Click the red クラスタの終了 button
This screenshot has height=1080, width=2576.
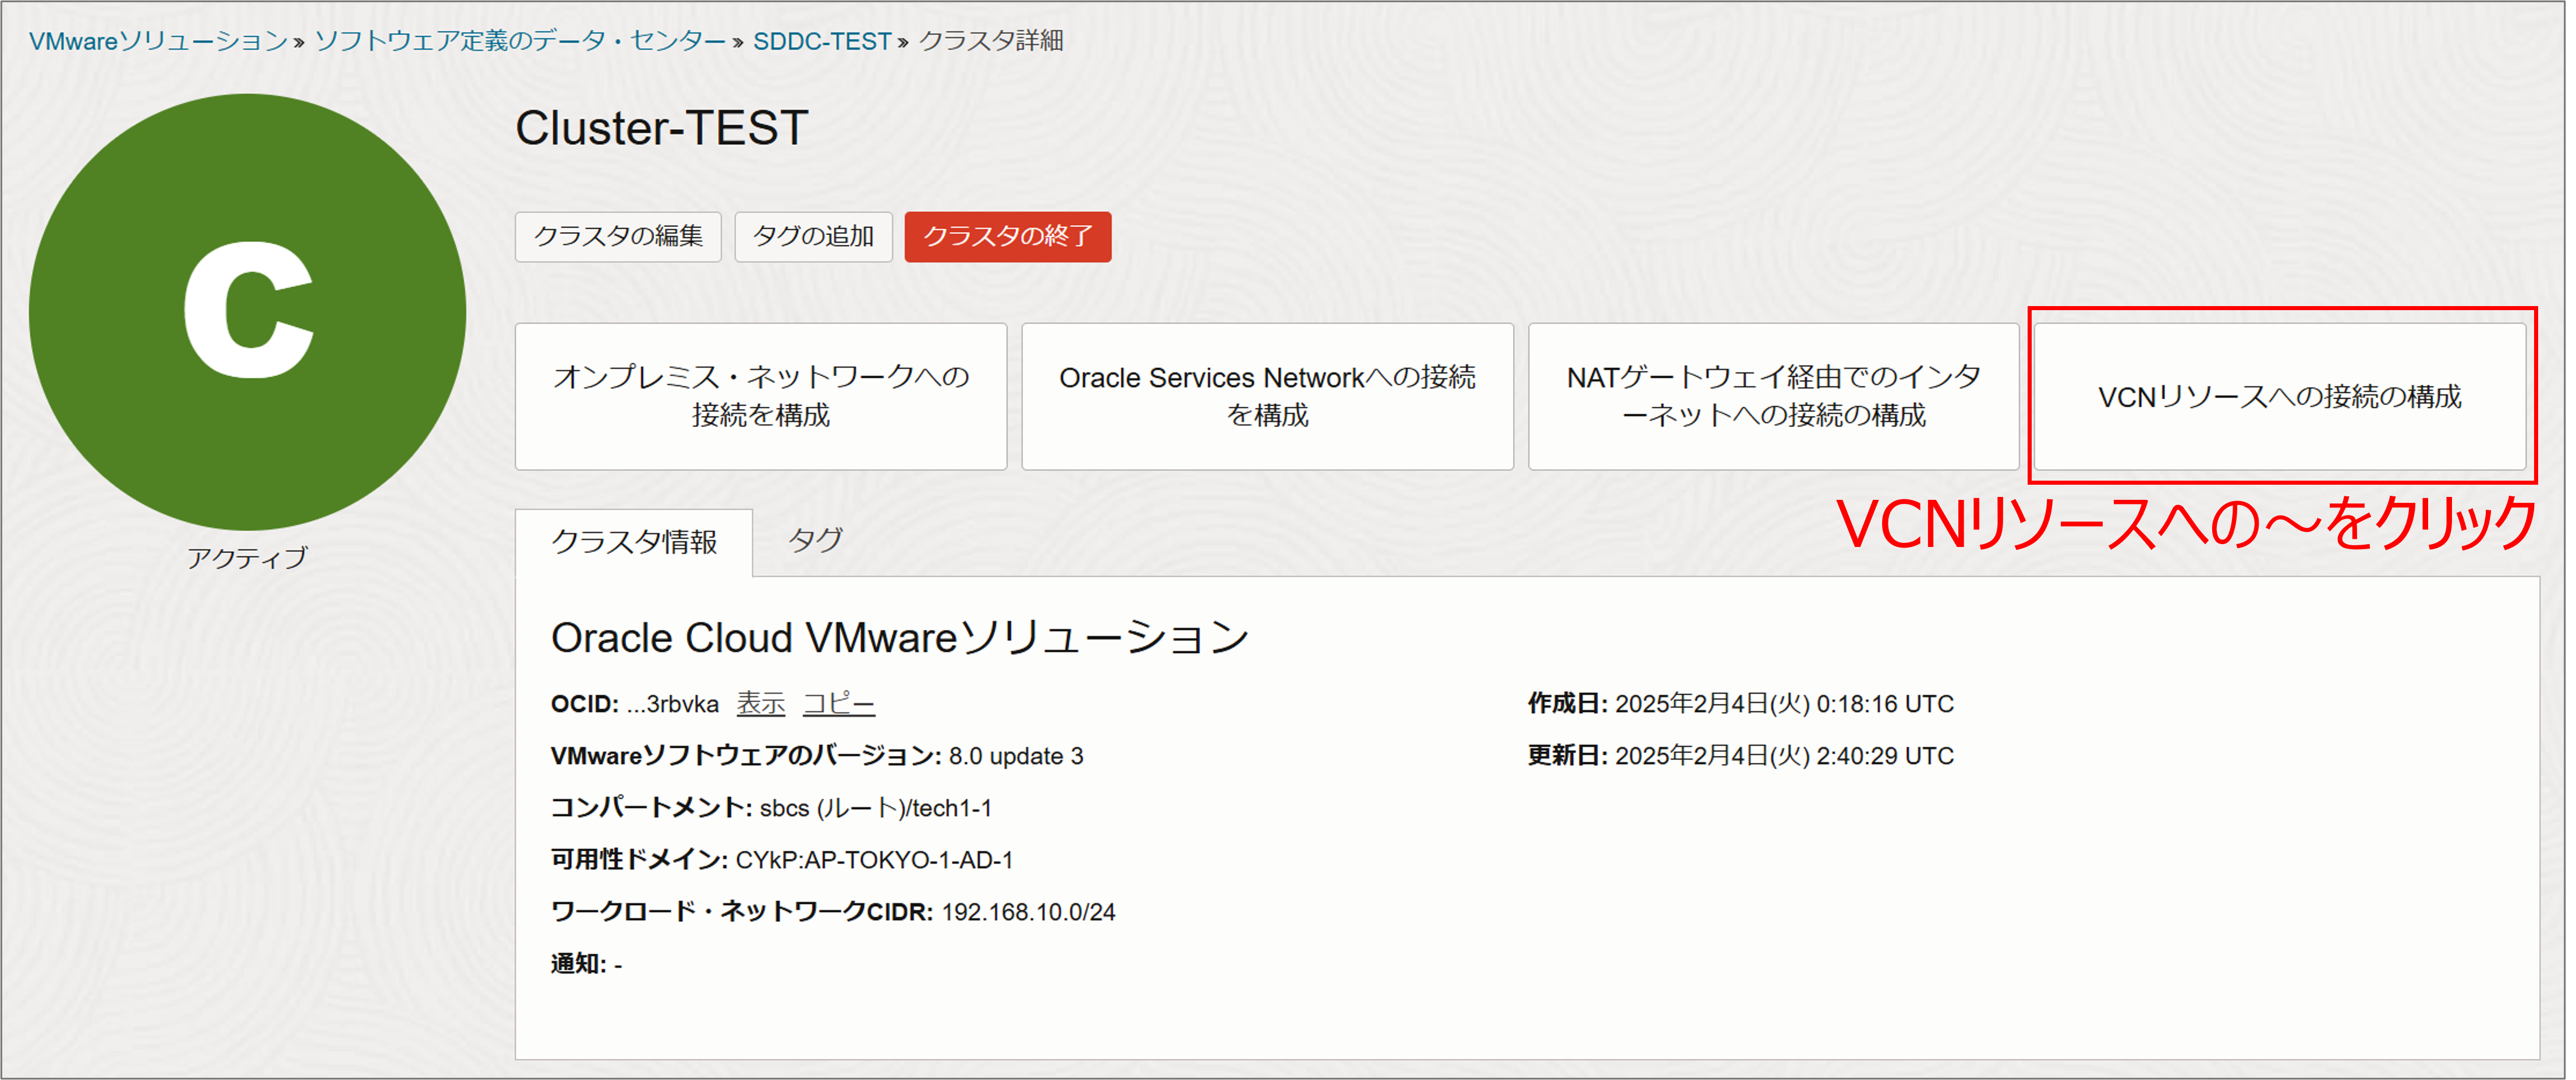tap(1008, 236)
